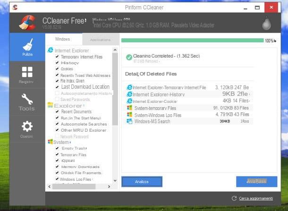
Task: Click the Explorer category heading
Action: tap(68, 106)
